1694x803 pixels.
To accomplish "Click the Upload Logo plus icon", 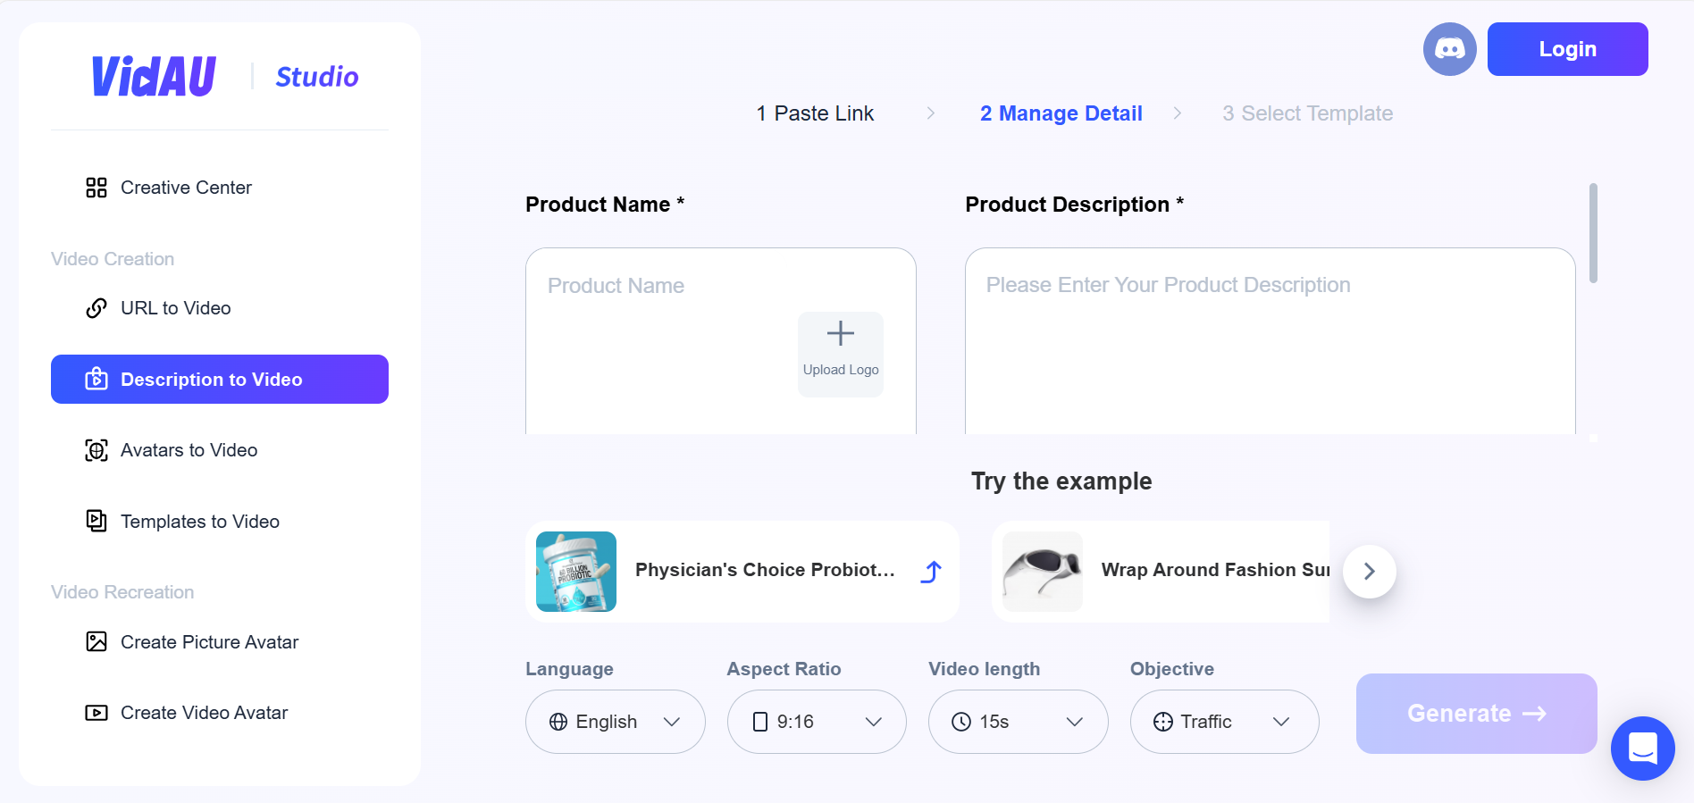I will 840,334.
